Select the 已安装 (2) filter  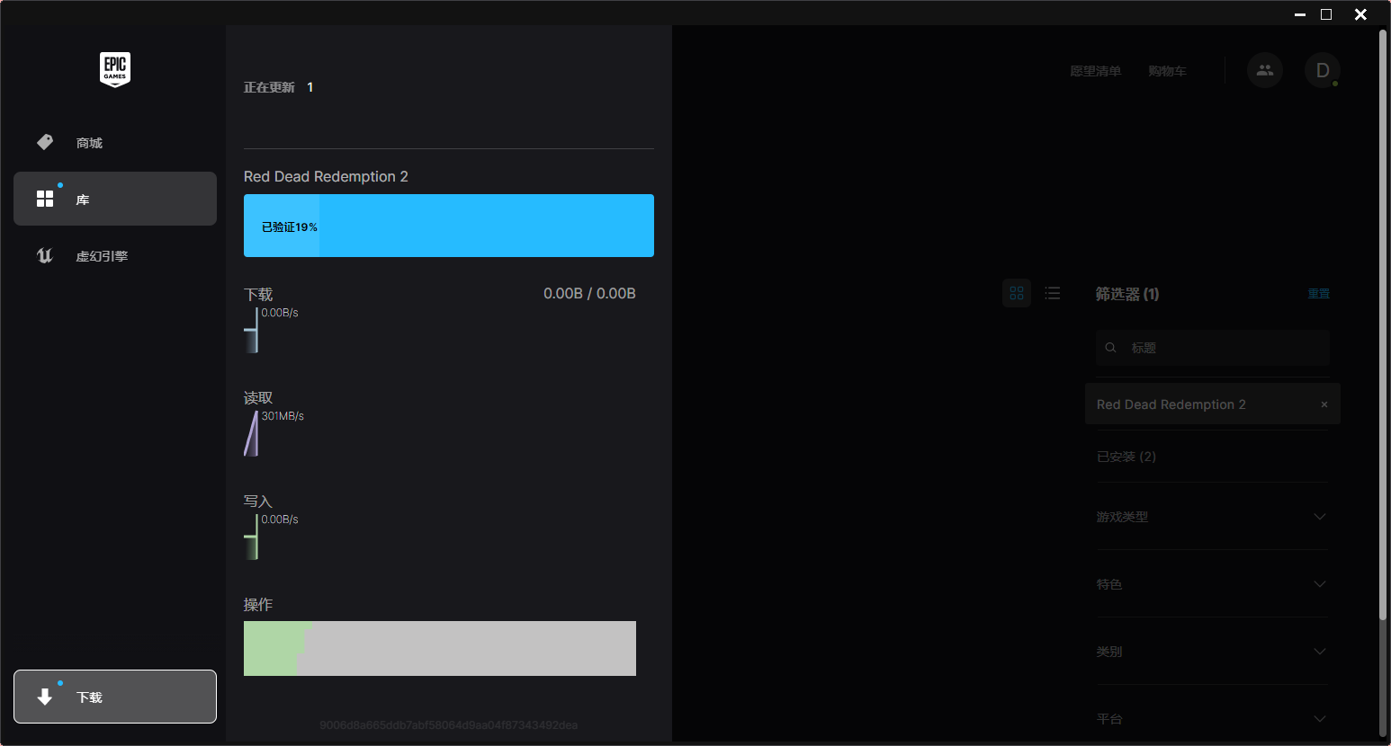click(1126, 457)
